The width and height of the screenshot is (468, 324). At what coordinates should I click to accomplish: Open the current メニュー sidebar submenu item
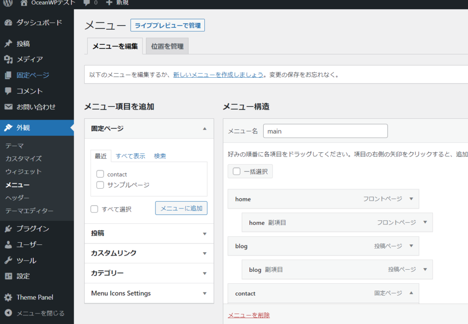[x=17, y=185]
